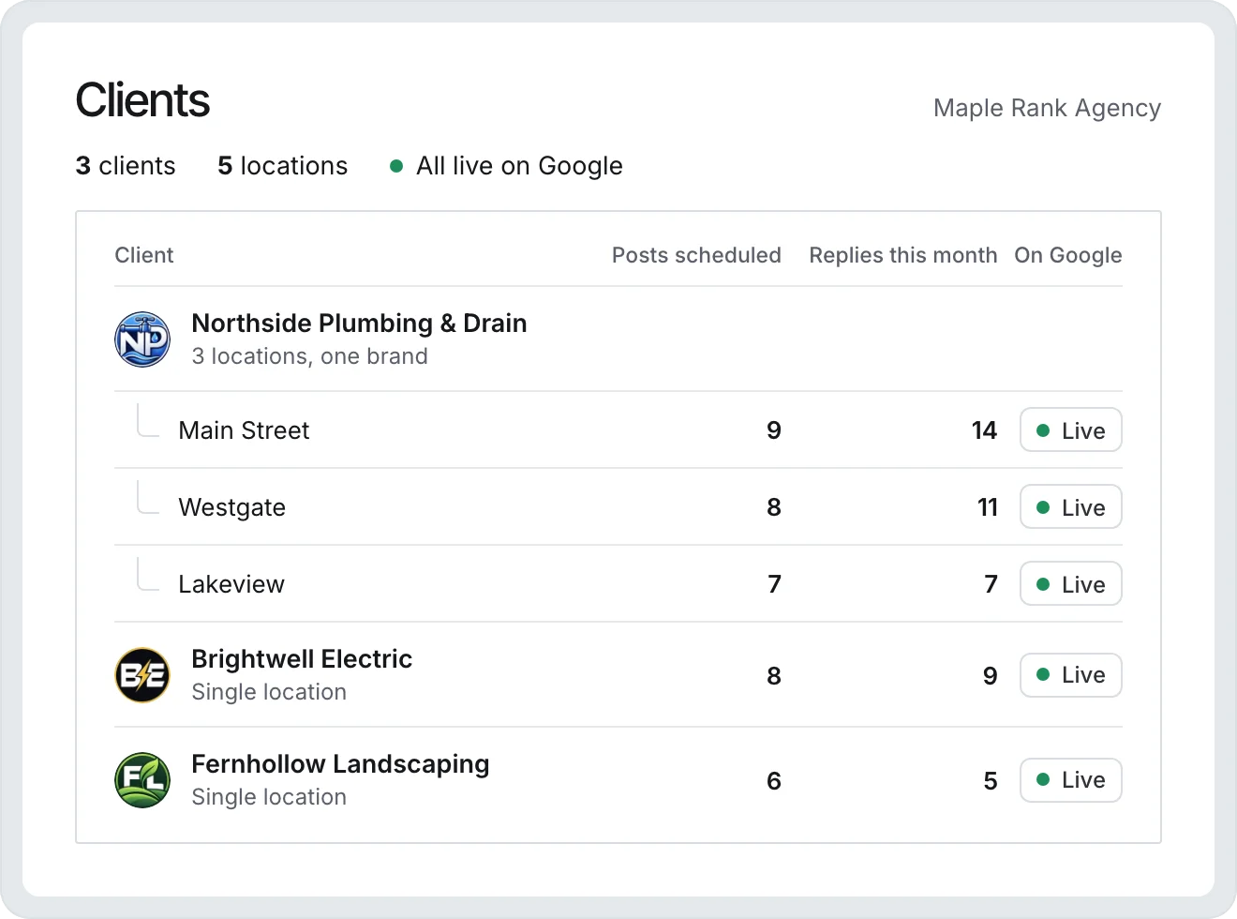Select the Westgate location row
The width and height of the screenshot is (1237, 919).
(x=618, y=507)
